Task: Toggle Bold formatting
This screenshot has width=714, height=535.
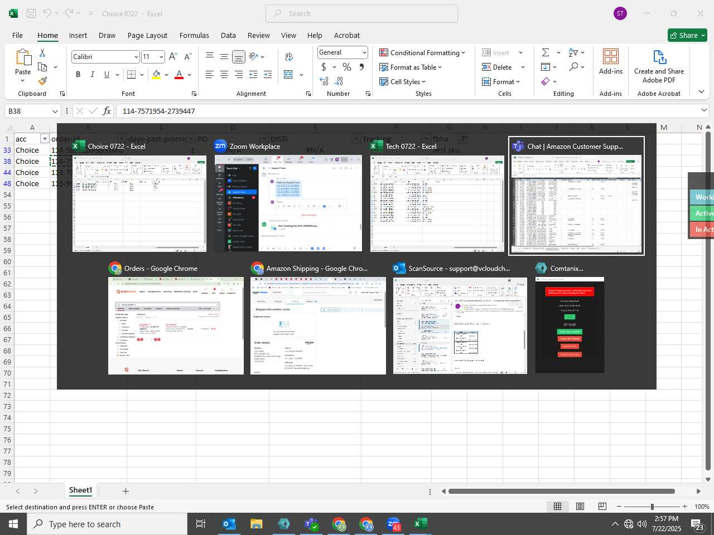Action: click(78, 75)
